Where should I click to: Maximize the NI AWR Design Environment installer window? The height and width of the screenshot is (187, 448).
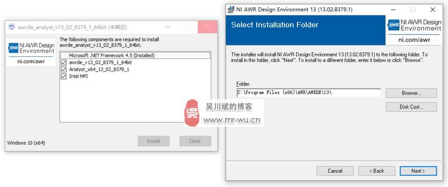pos(412,10)
